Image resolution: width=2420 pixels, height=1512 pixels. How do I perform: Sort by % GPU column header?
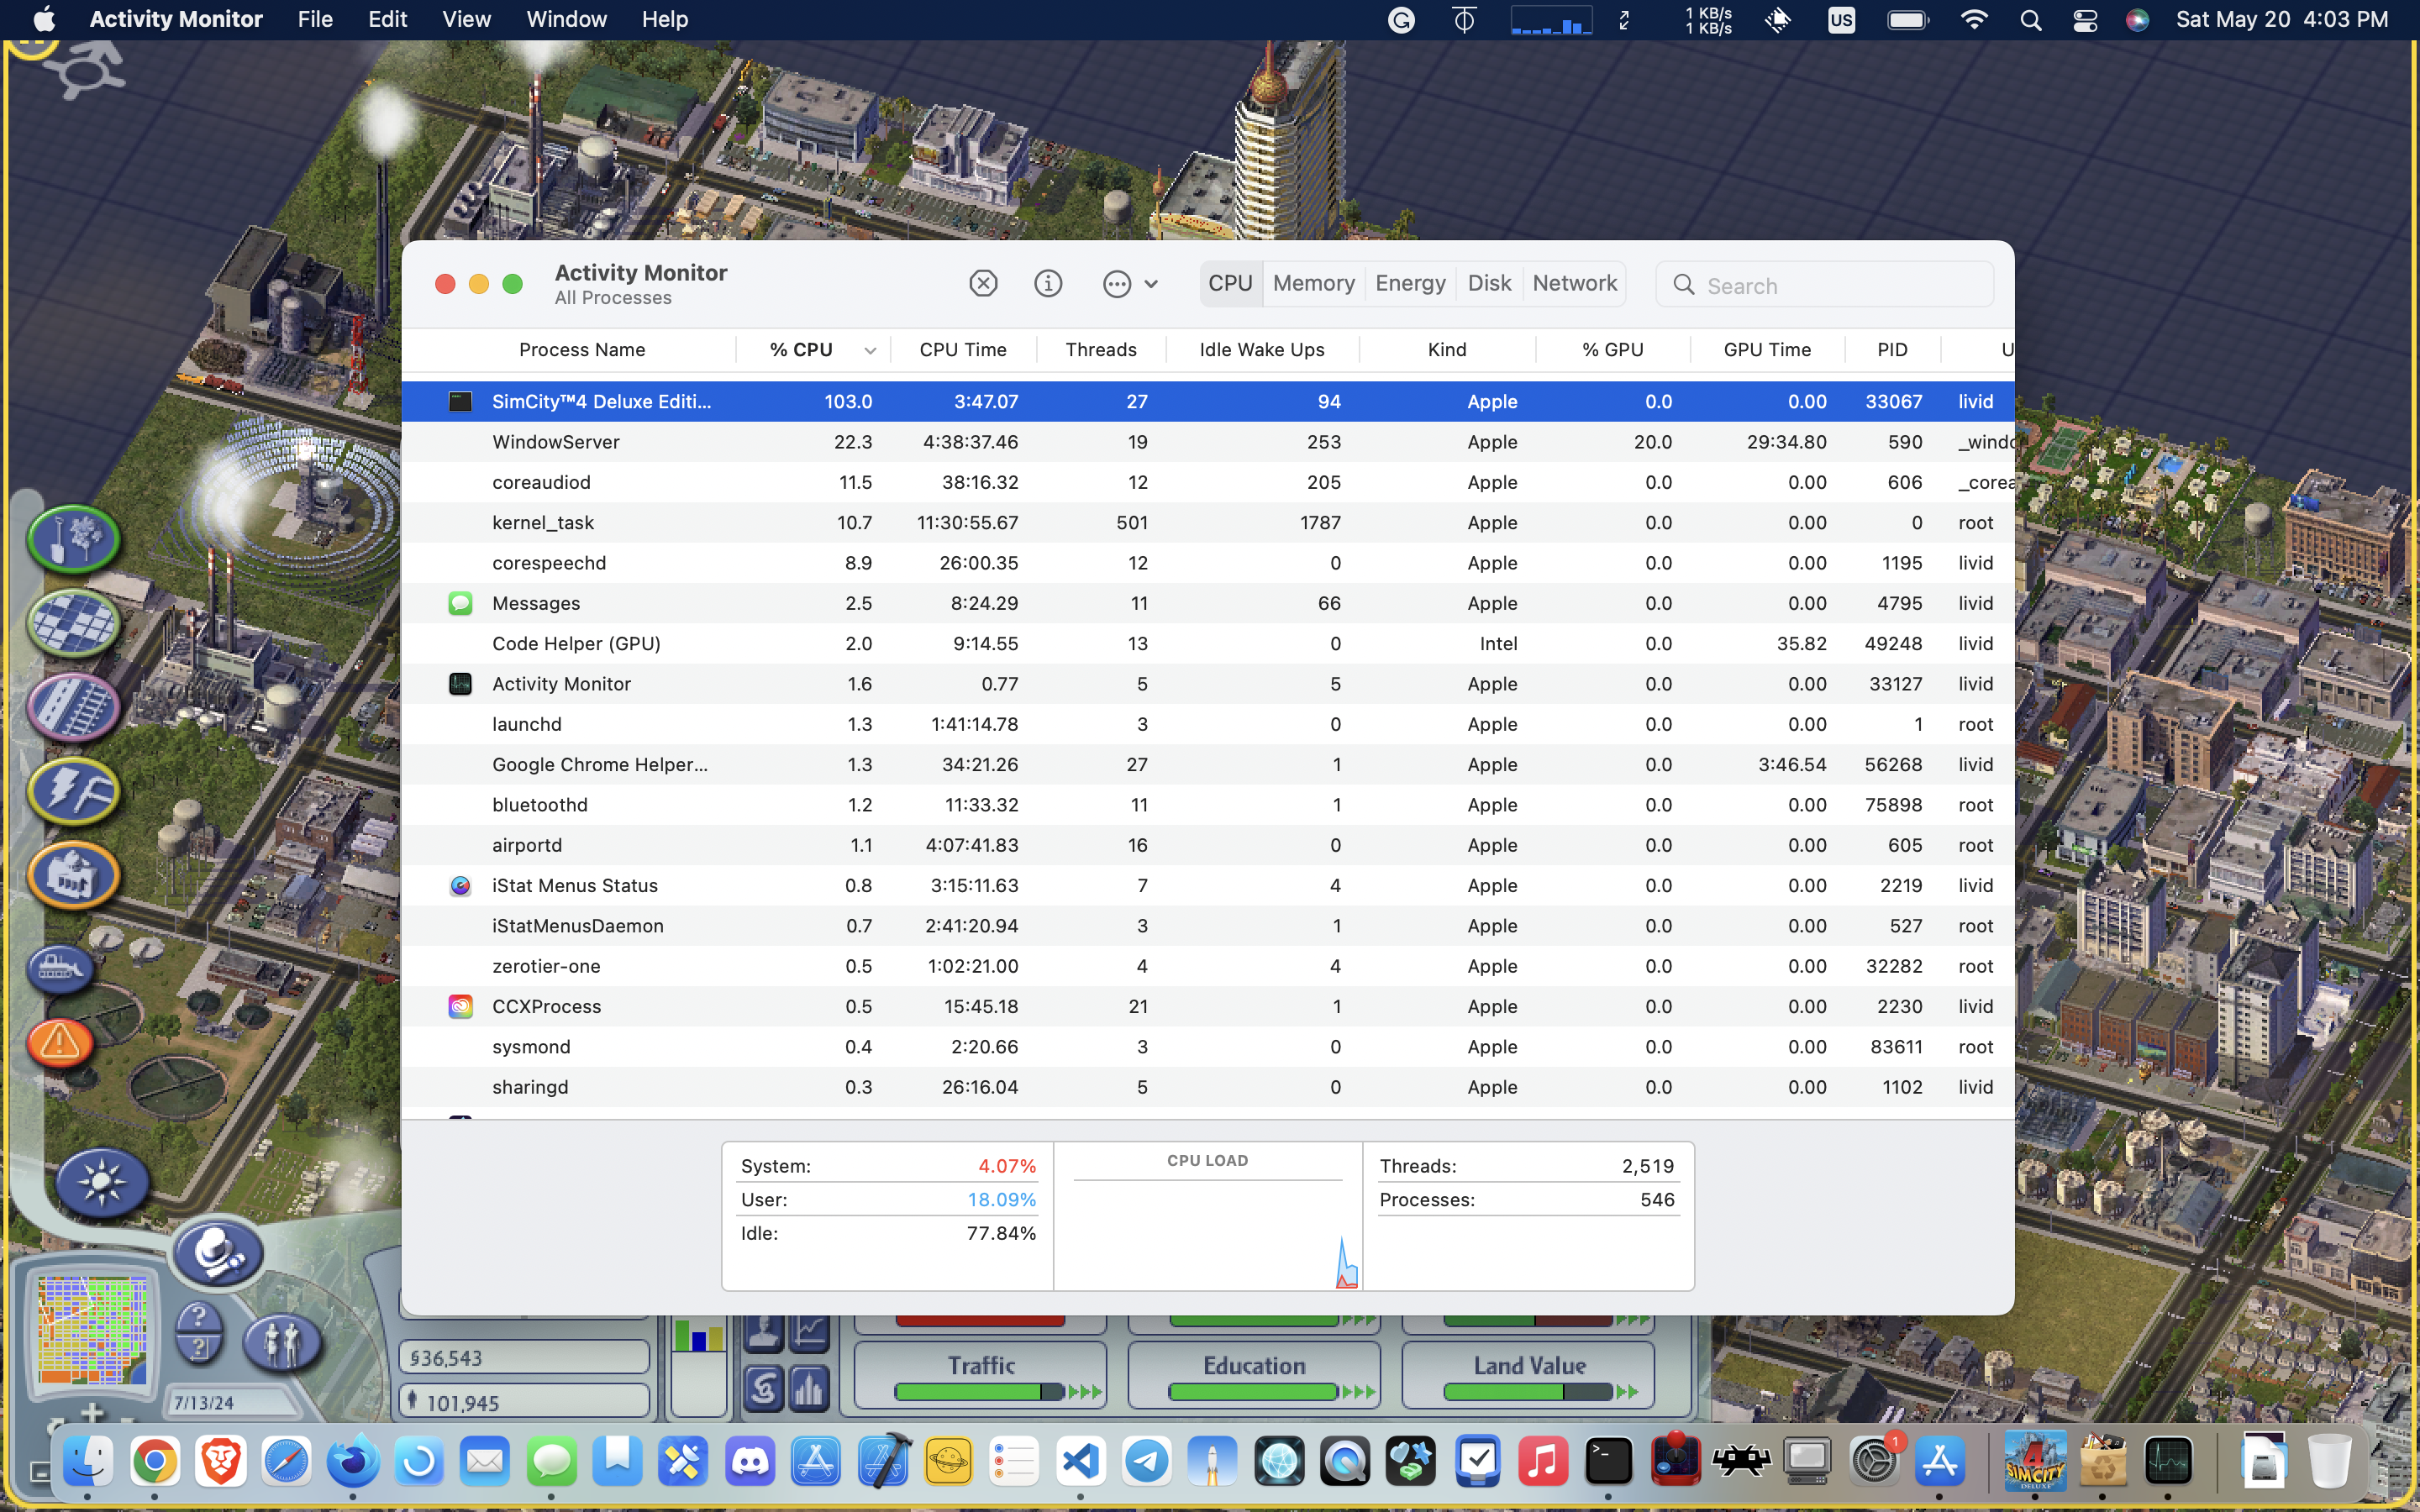(1613, 350)
